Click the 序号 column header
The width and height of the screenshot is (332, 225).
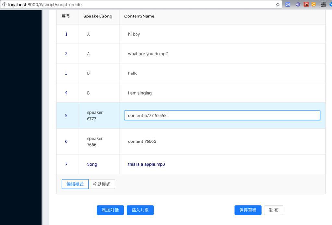[x=67, y=16]
